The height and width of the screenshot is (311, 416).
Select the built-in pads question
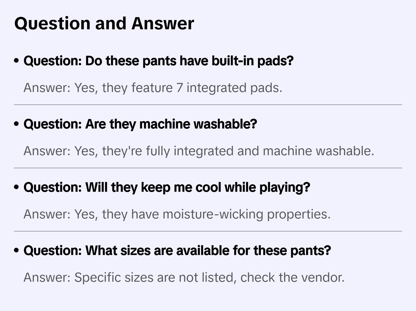(158, 61)
